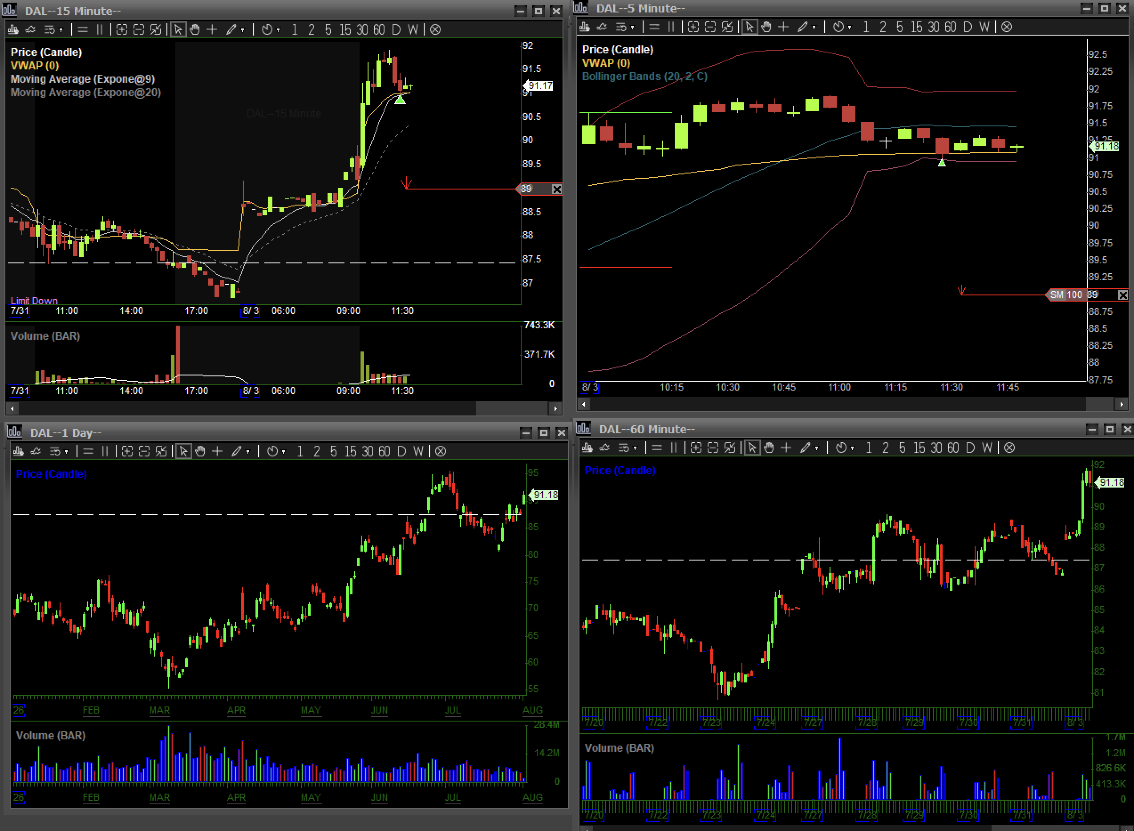Click the SM 100 order tag in 5 Minute chart
1134x831 pixels.
1065,295
